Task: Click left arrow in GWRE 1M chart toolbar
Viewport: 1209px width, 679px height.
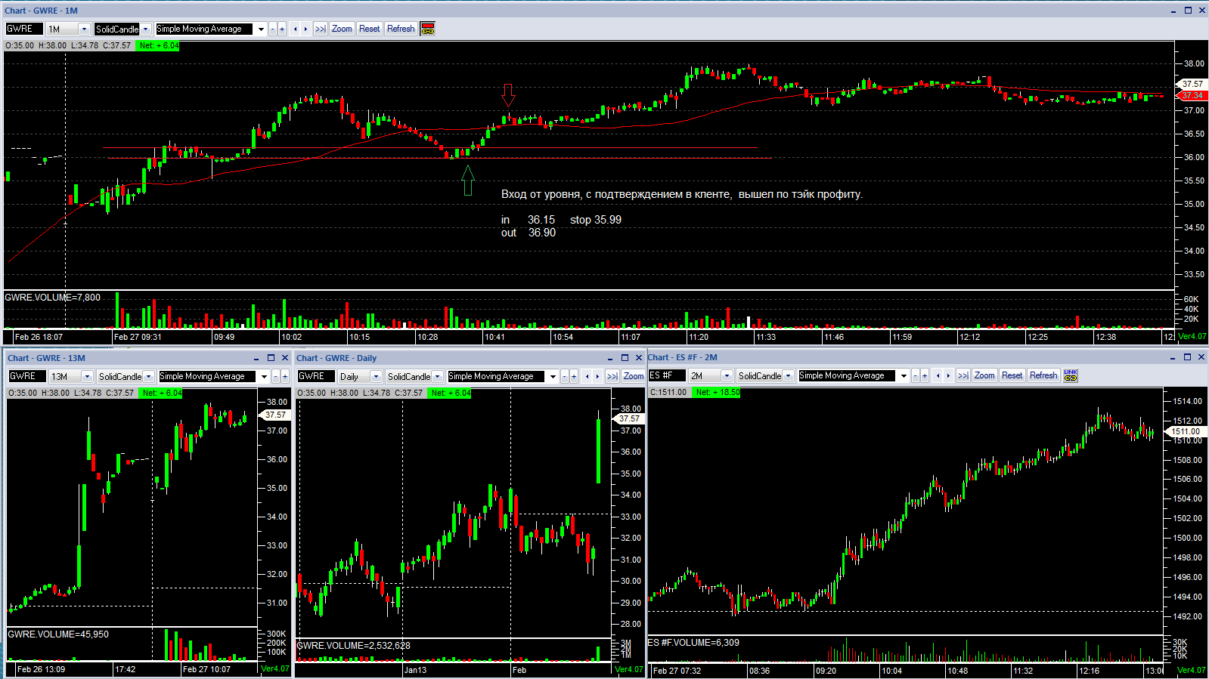Action: point(296,29)
